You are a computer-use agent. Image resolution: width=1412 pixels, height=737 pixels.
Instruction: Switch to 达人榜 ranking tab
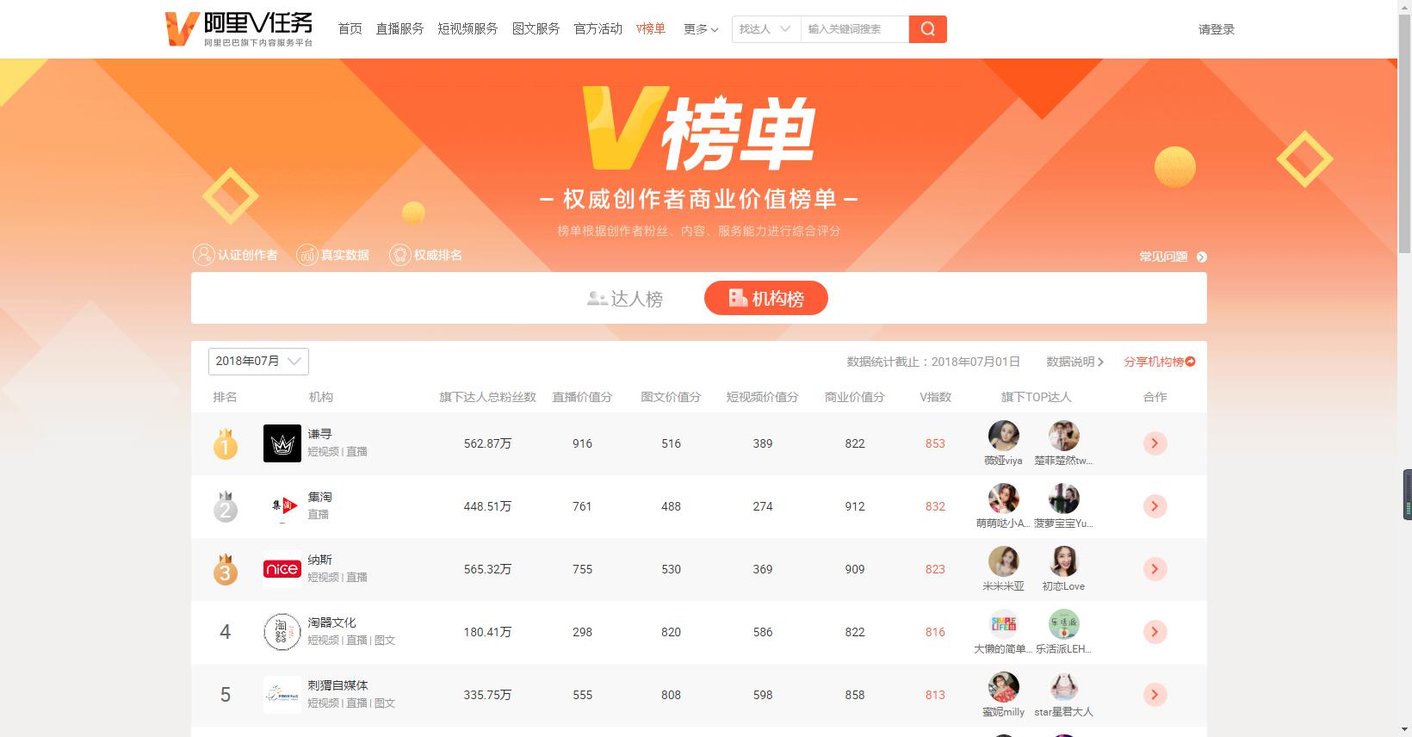[625, 299]
